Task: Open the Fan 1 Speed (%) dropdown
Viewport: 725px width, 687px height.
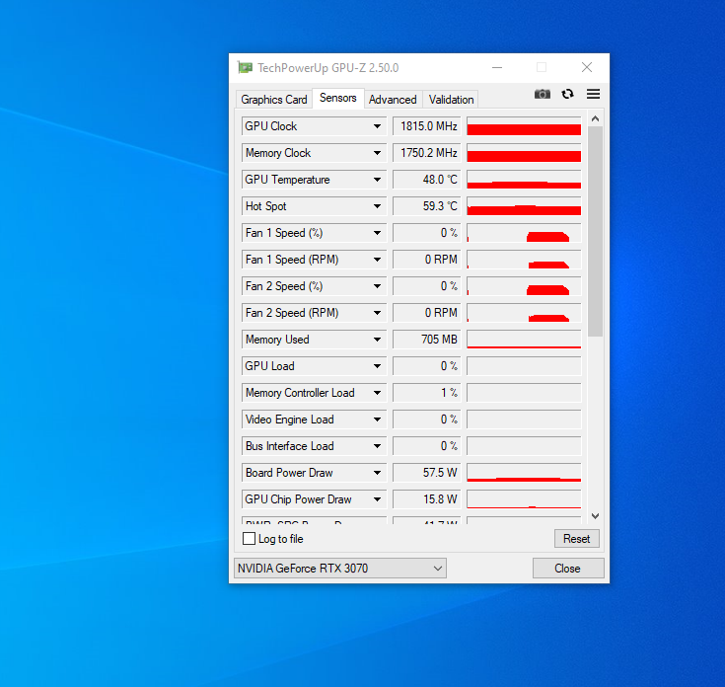Action: pyautogui.click(x=377, y=233)
